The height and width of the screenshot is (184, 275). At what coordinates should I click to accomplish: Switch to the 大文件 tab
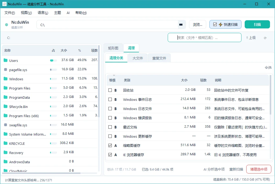(138, 58)
